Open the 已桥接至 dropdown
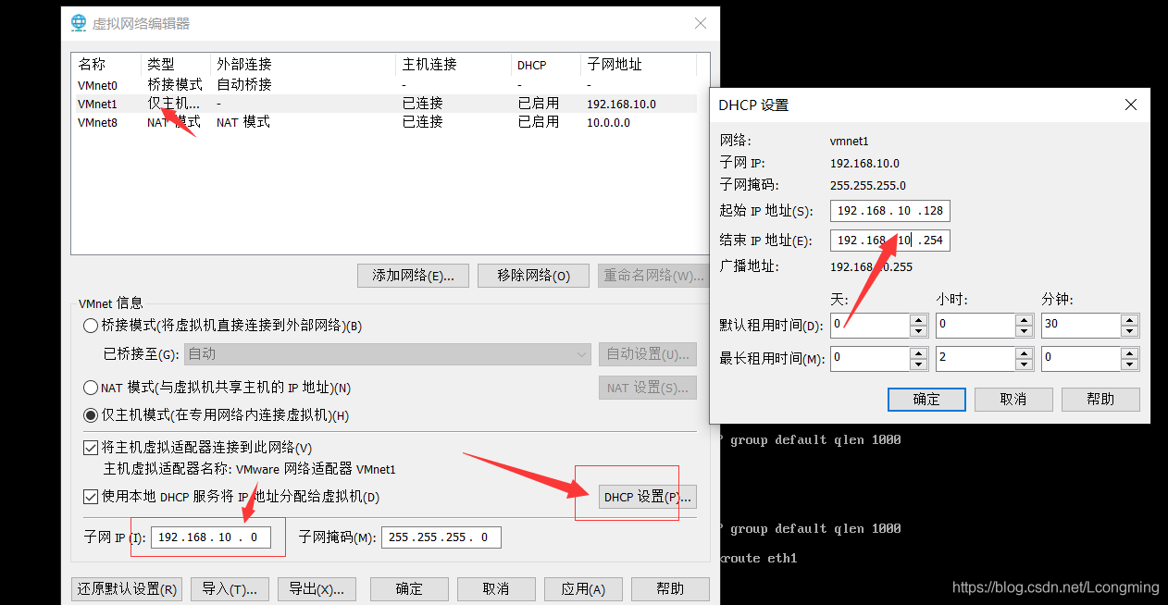1168x605 pixels. coord(388,353)
